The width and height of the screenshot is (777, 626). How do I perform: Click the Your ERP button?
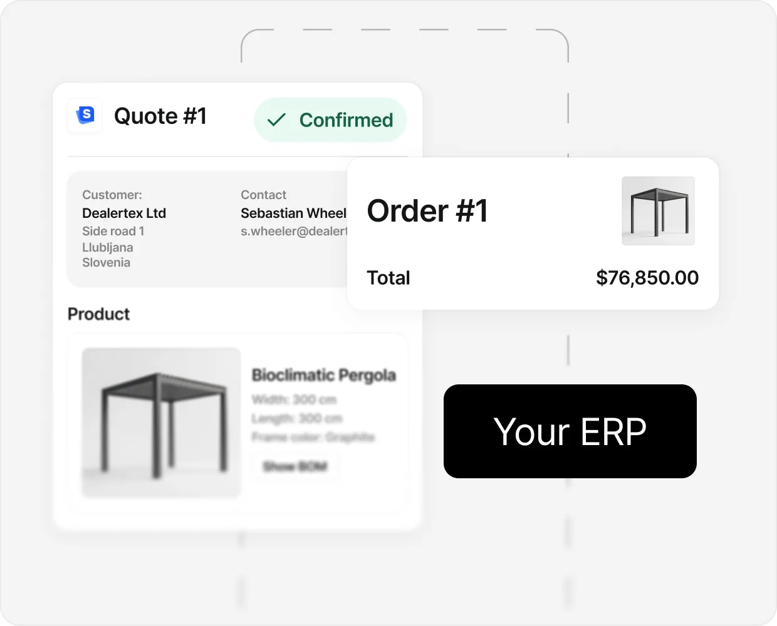tap(570, 431)
